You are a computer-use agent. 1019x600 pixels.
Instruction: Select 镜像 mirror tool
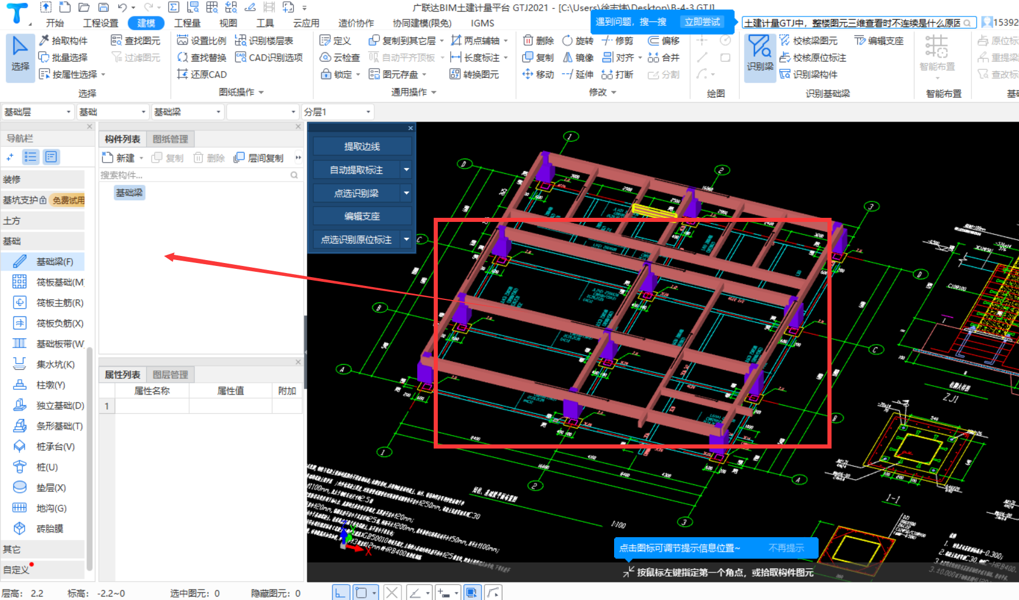coord(578,58)
